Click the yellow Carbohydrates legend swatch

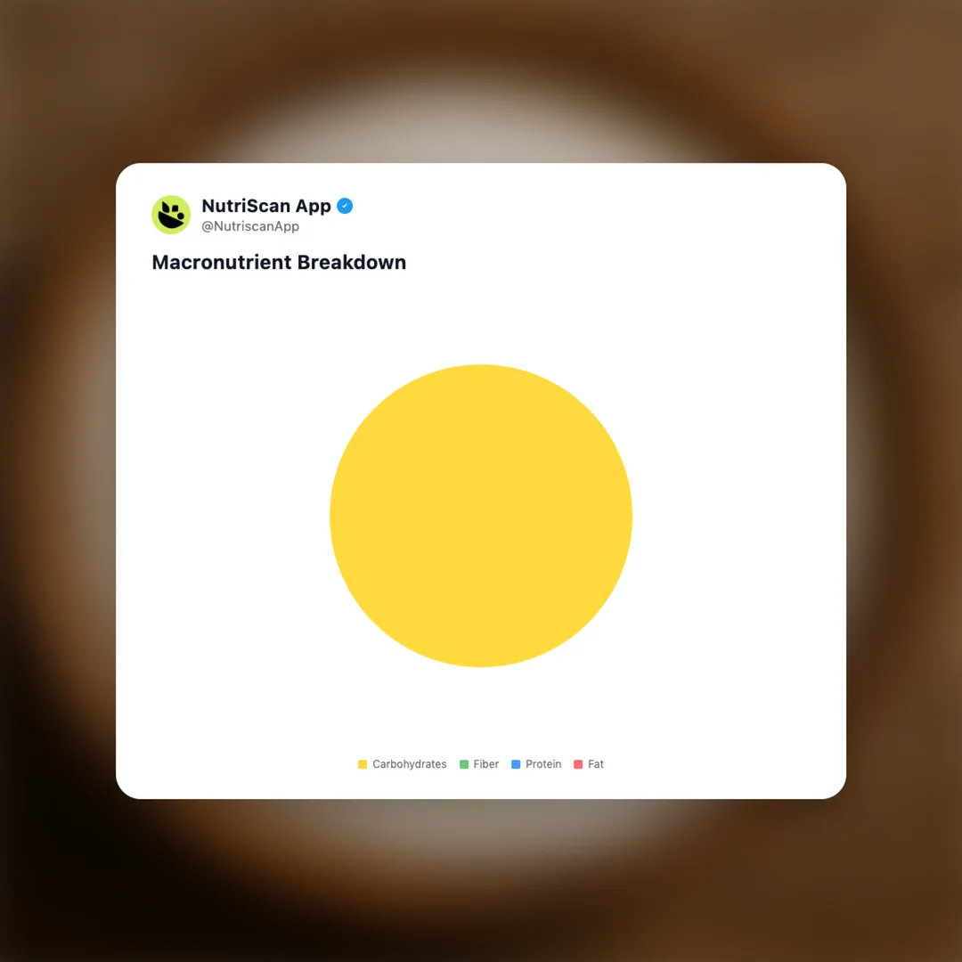coord(363,764)
